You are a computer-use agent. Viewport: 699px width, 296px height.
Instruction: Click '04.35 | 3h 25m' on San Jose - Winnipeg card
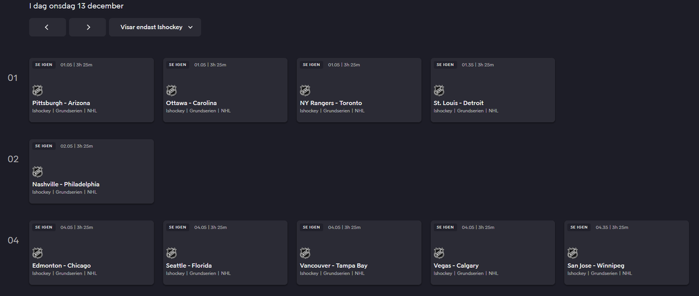612,227
